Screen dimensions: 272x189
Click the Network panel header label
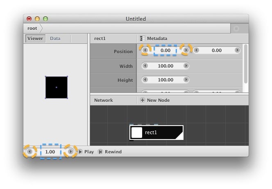(x=104, y=100)
